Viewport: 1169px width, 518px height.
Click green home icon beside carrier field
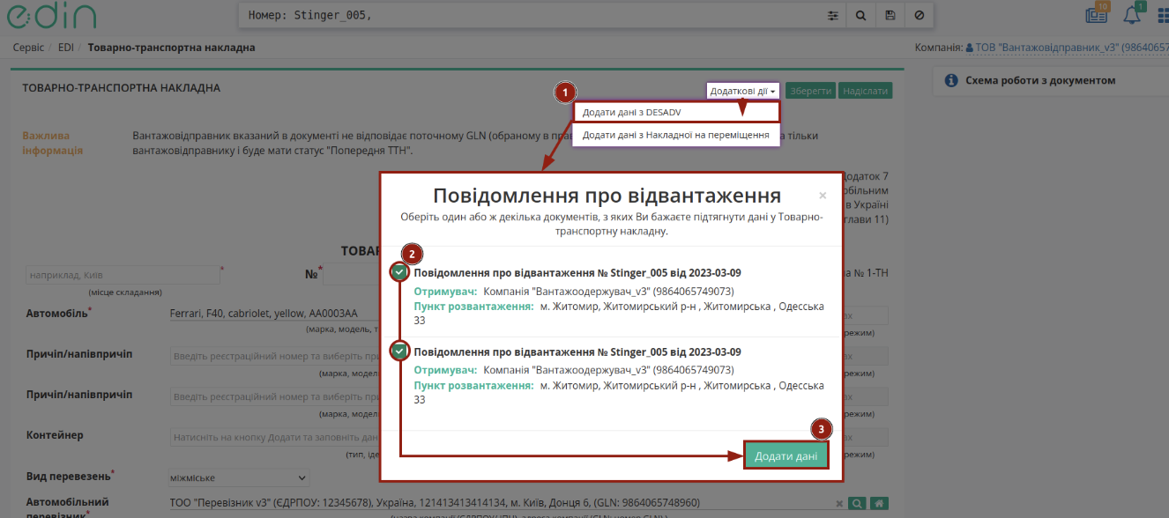click(878, 503)
